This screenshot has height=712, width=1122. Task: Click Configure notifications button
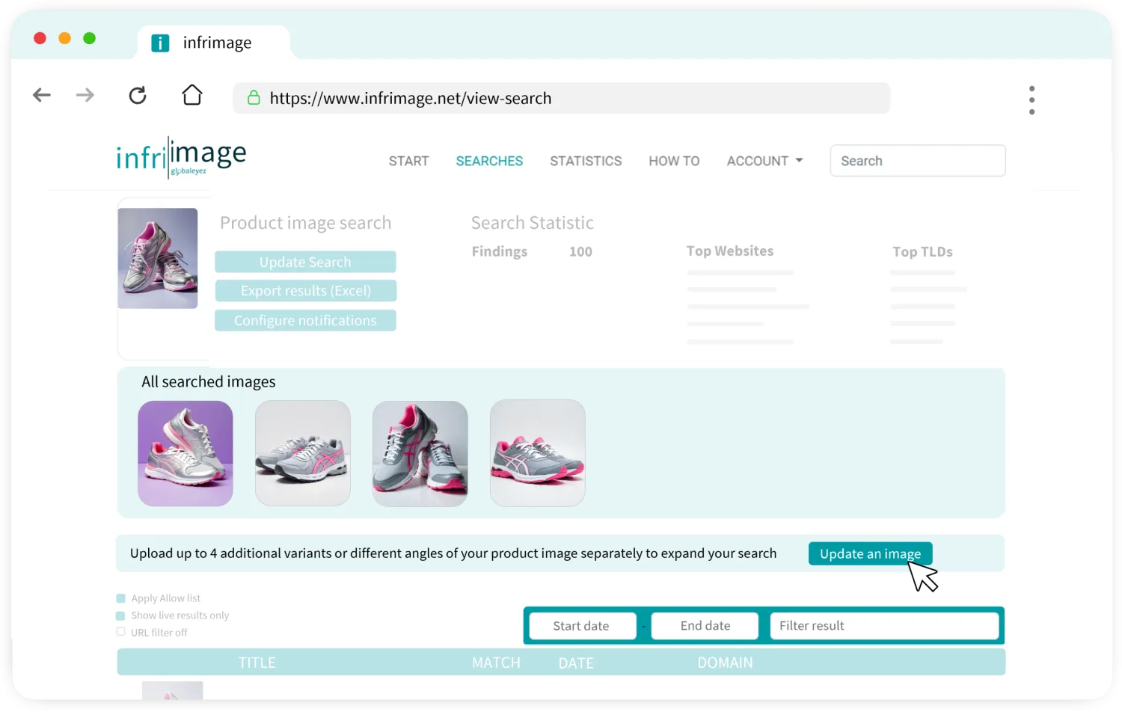[x=305, y=320]
